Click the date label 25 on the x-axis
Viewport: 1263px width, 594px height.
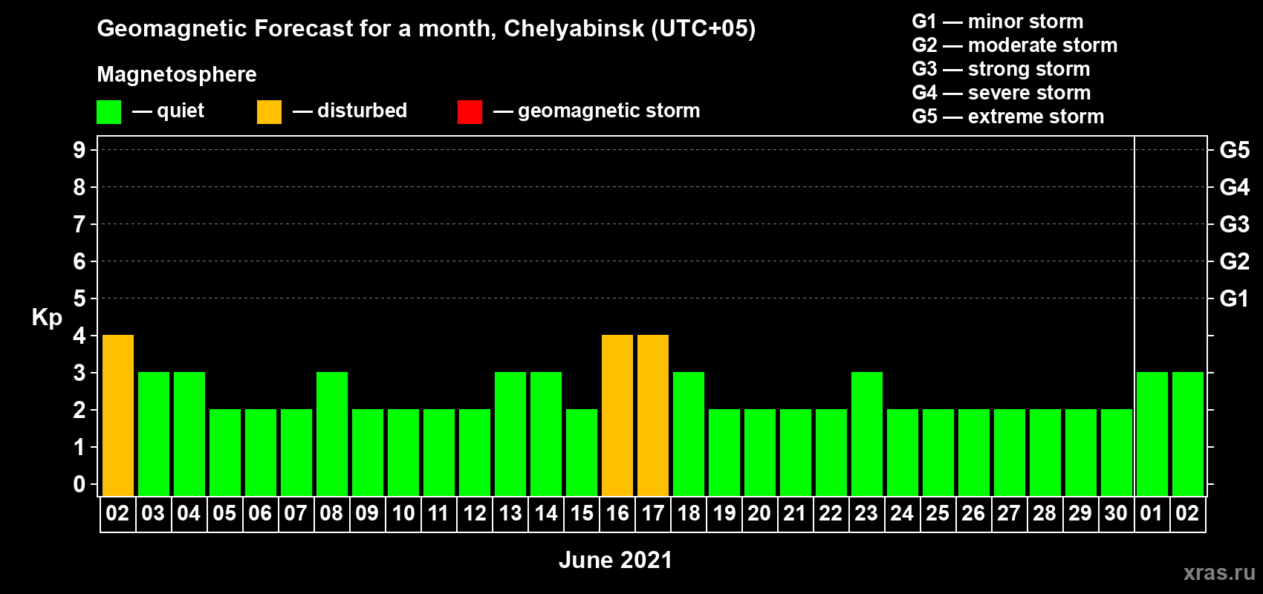(x=938, y=513)
